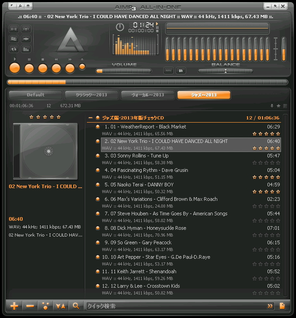
Task: Start playback with the orange Play button
Action: [15, 68]
